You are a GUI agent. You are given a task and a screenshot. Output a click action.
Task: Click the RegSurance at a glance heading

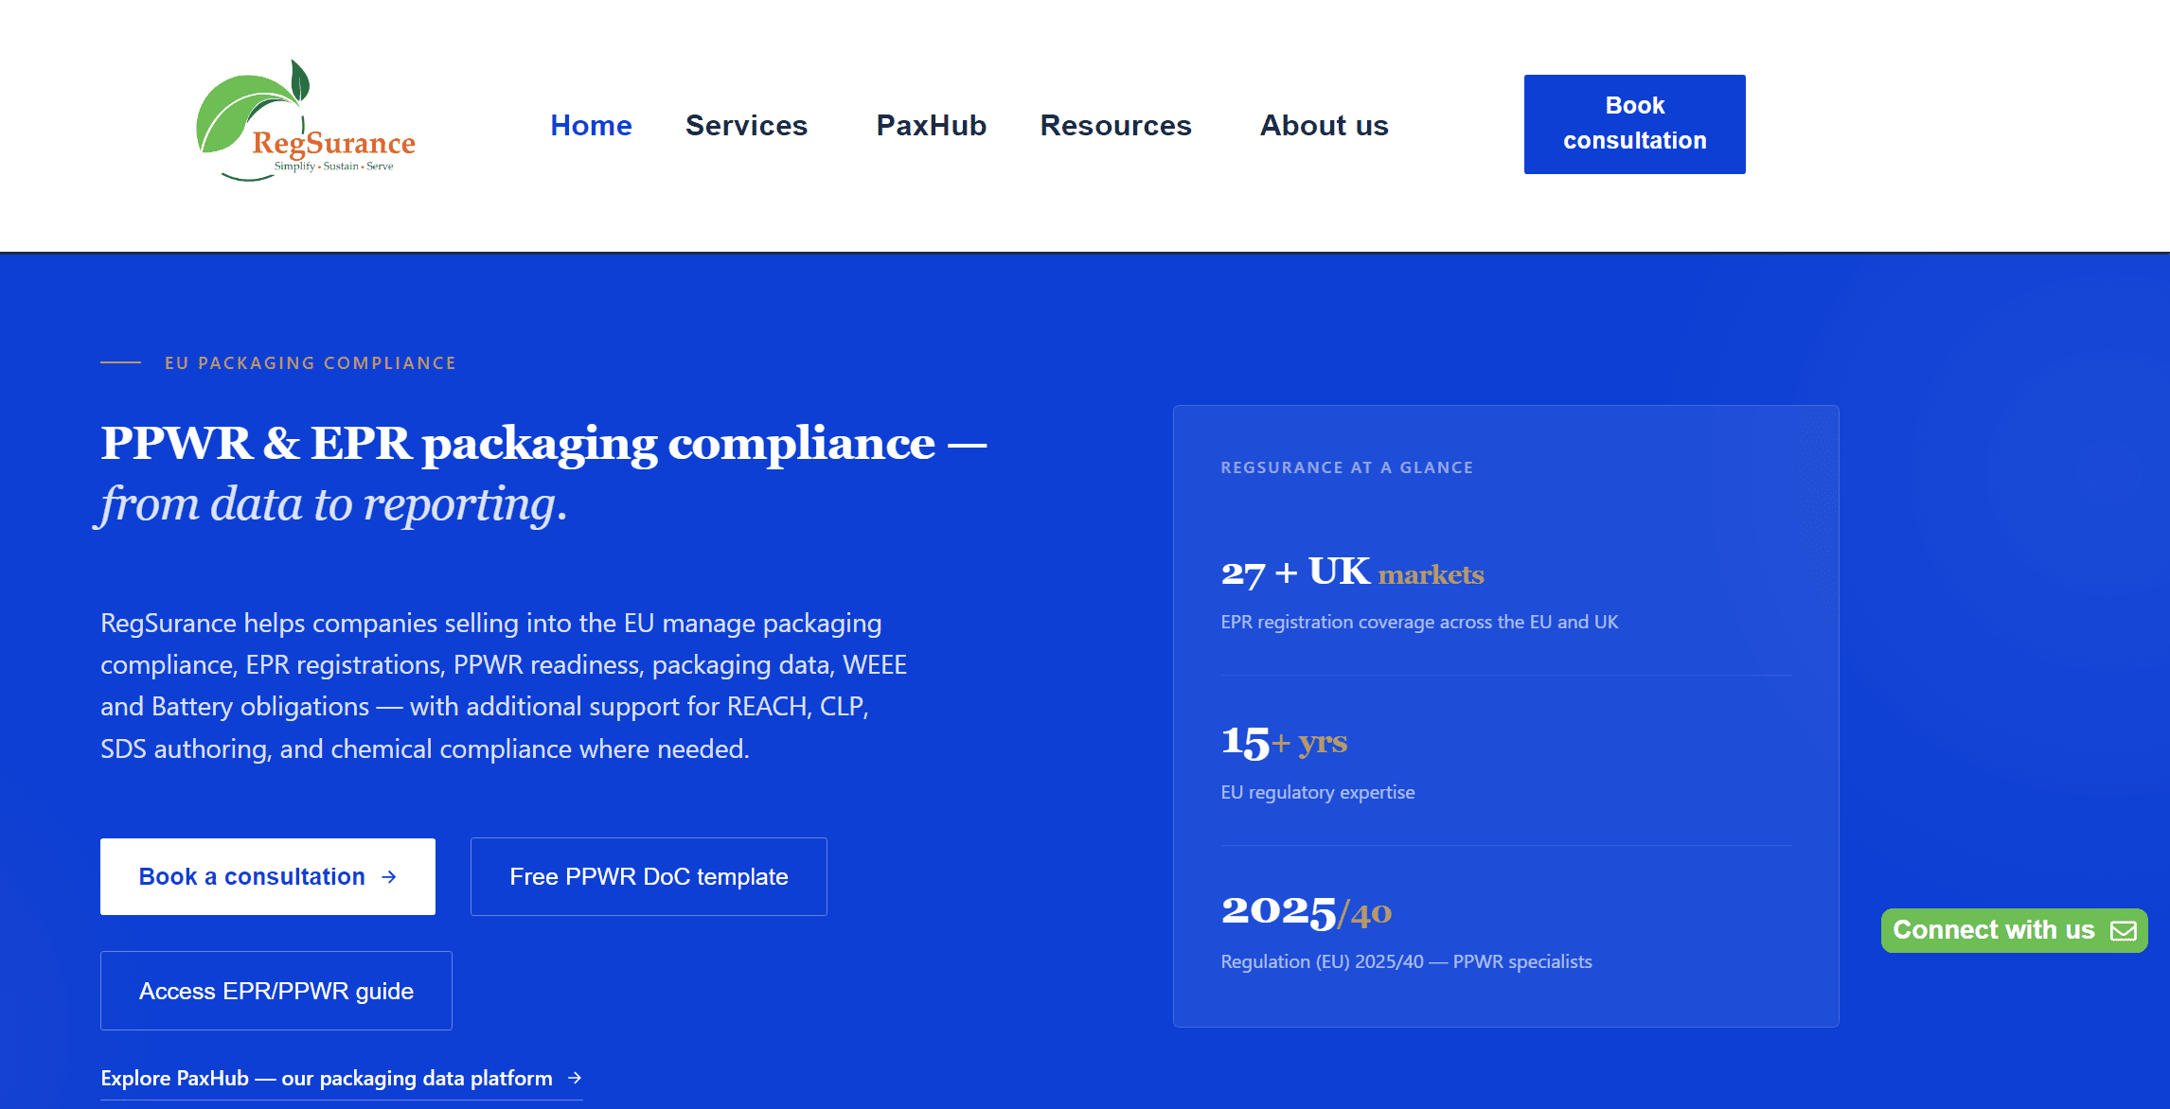[1346, 467]
